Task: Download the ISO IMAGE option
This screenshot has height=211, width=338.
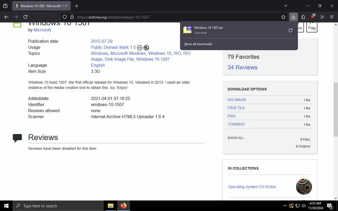Action: (237, 100)
